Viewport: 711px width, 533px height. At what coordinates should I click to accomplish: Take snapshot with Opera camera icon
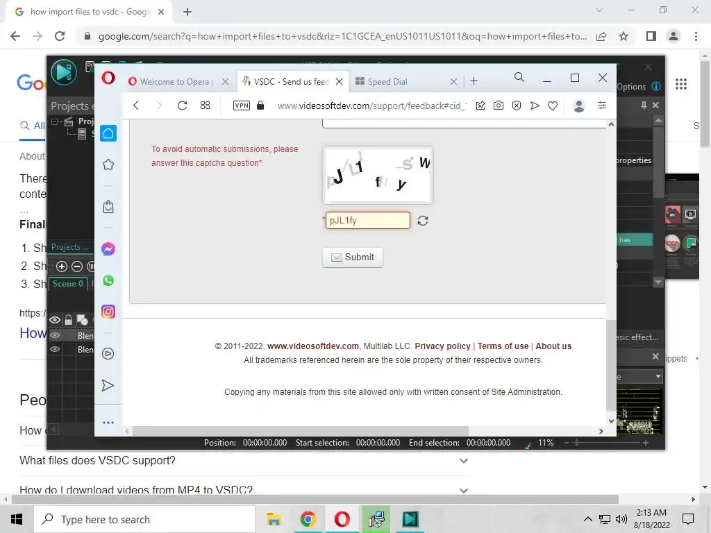499,105
